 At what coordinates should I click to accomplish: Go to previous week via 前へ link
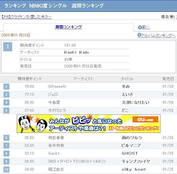[146, 27]
